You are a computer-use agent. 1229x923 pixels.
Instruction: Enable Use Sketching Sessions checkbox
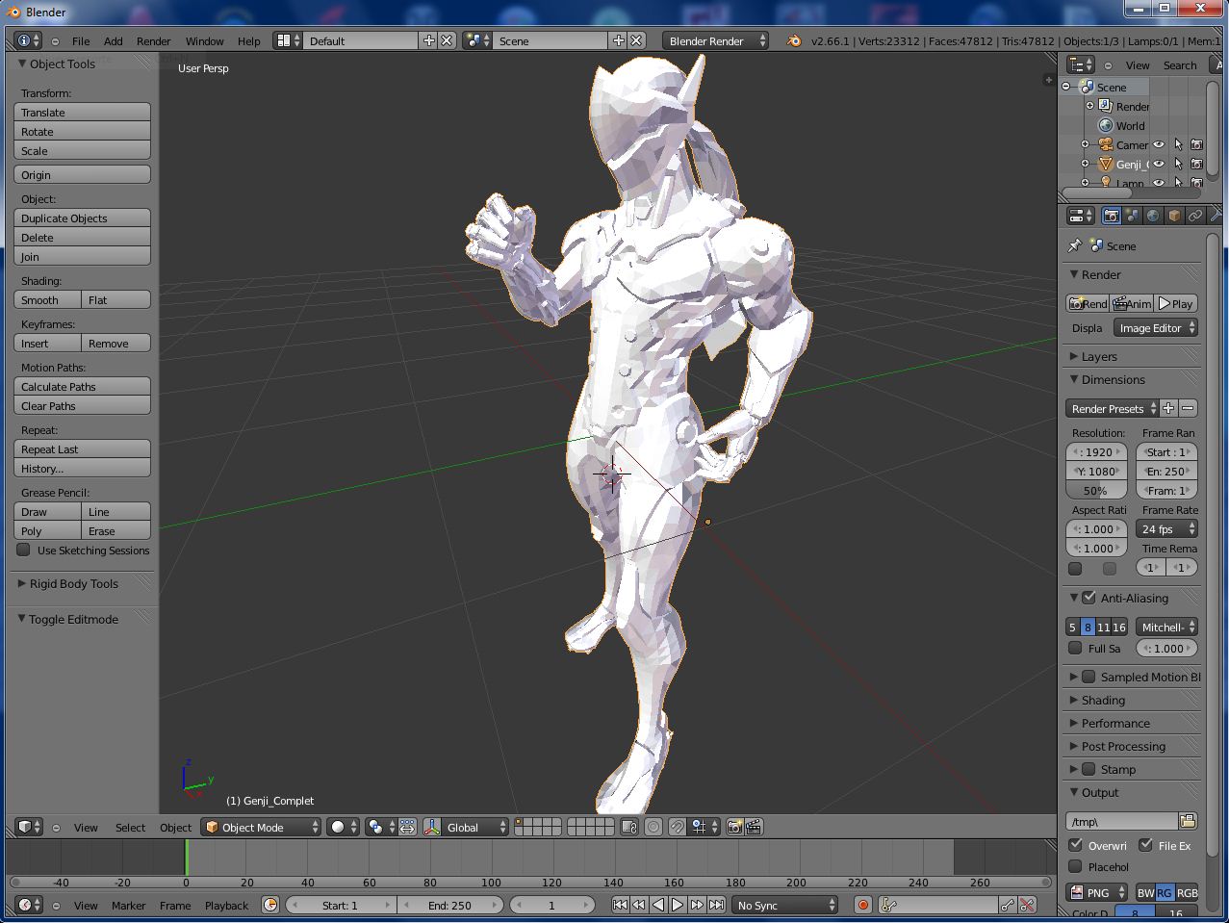coord(24,551)
